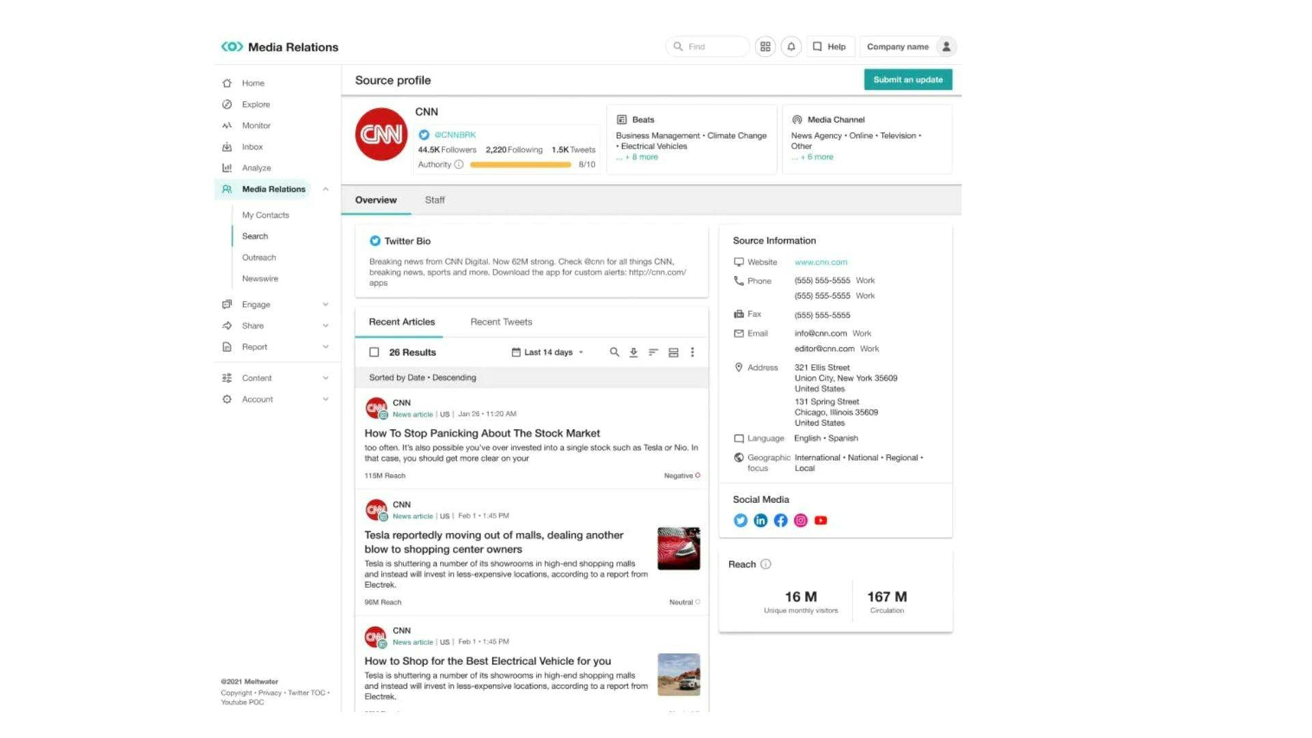Screen dimensions: 1312x738
Task: Open the apps grid icon
Action: tap(765, 46)
